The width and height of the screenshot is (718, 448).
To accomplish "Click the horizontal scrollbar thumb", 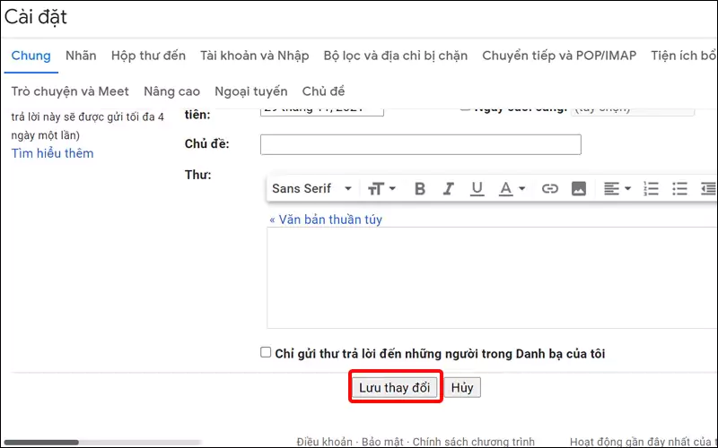I will (x=41, y=442).
